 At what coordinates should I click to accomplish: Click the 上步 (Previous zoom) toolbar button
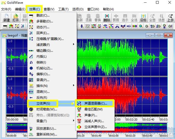170,18
